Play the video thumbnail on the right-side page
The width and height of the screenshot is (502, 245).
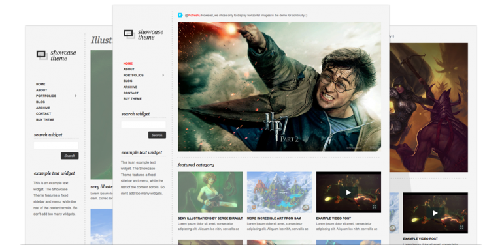[x=435, y=213]
